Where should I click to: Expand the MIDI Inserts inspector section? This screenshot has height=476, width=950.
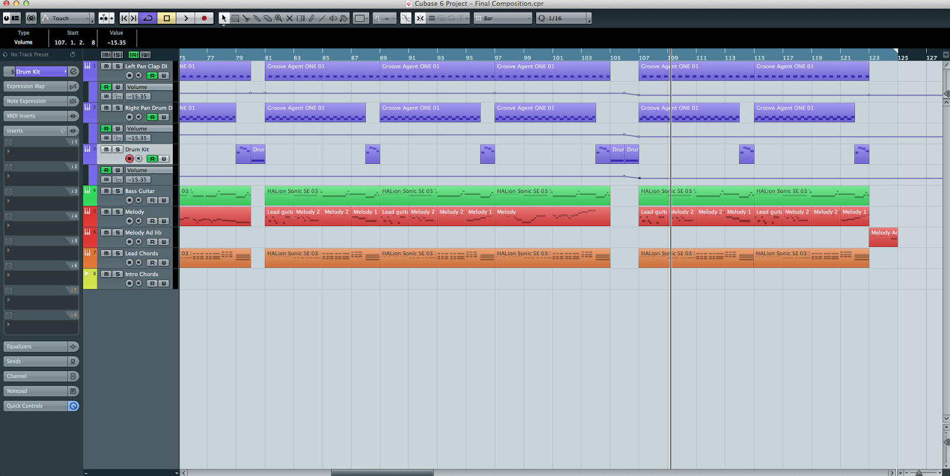point(42,116)
